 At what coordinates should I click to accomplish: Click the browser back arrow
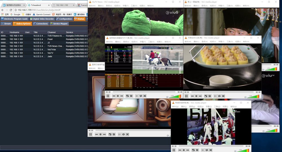(x=3, y=10)
